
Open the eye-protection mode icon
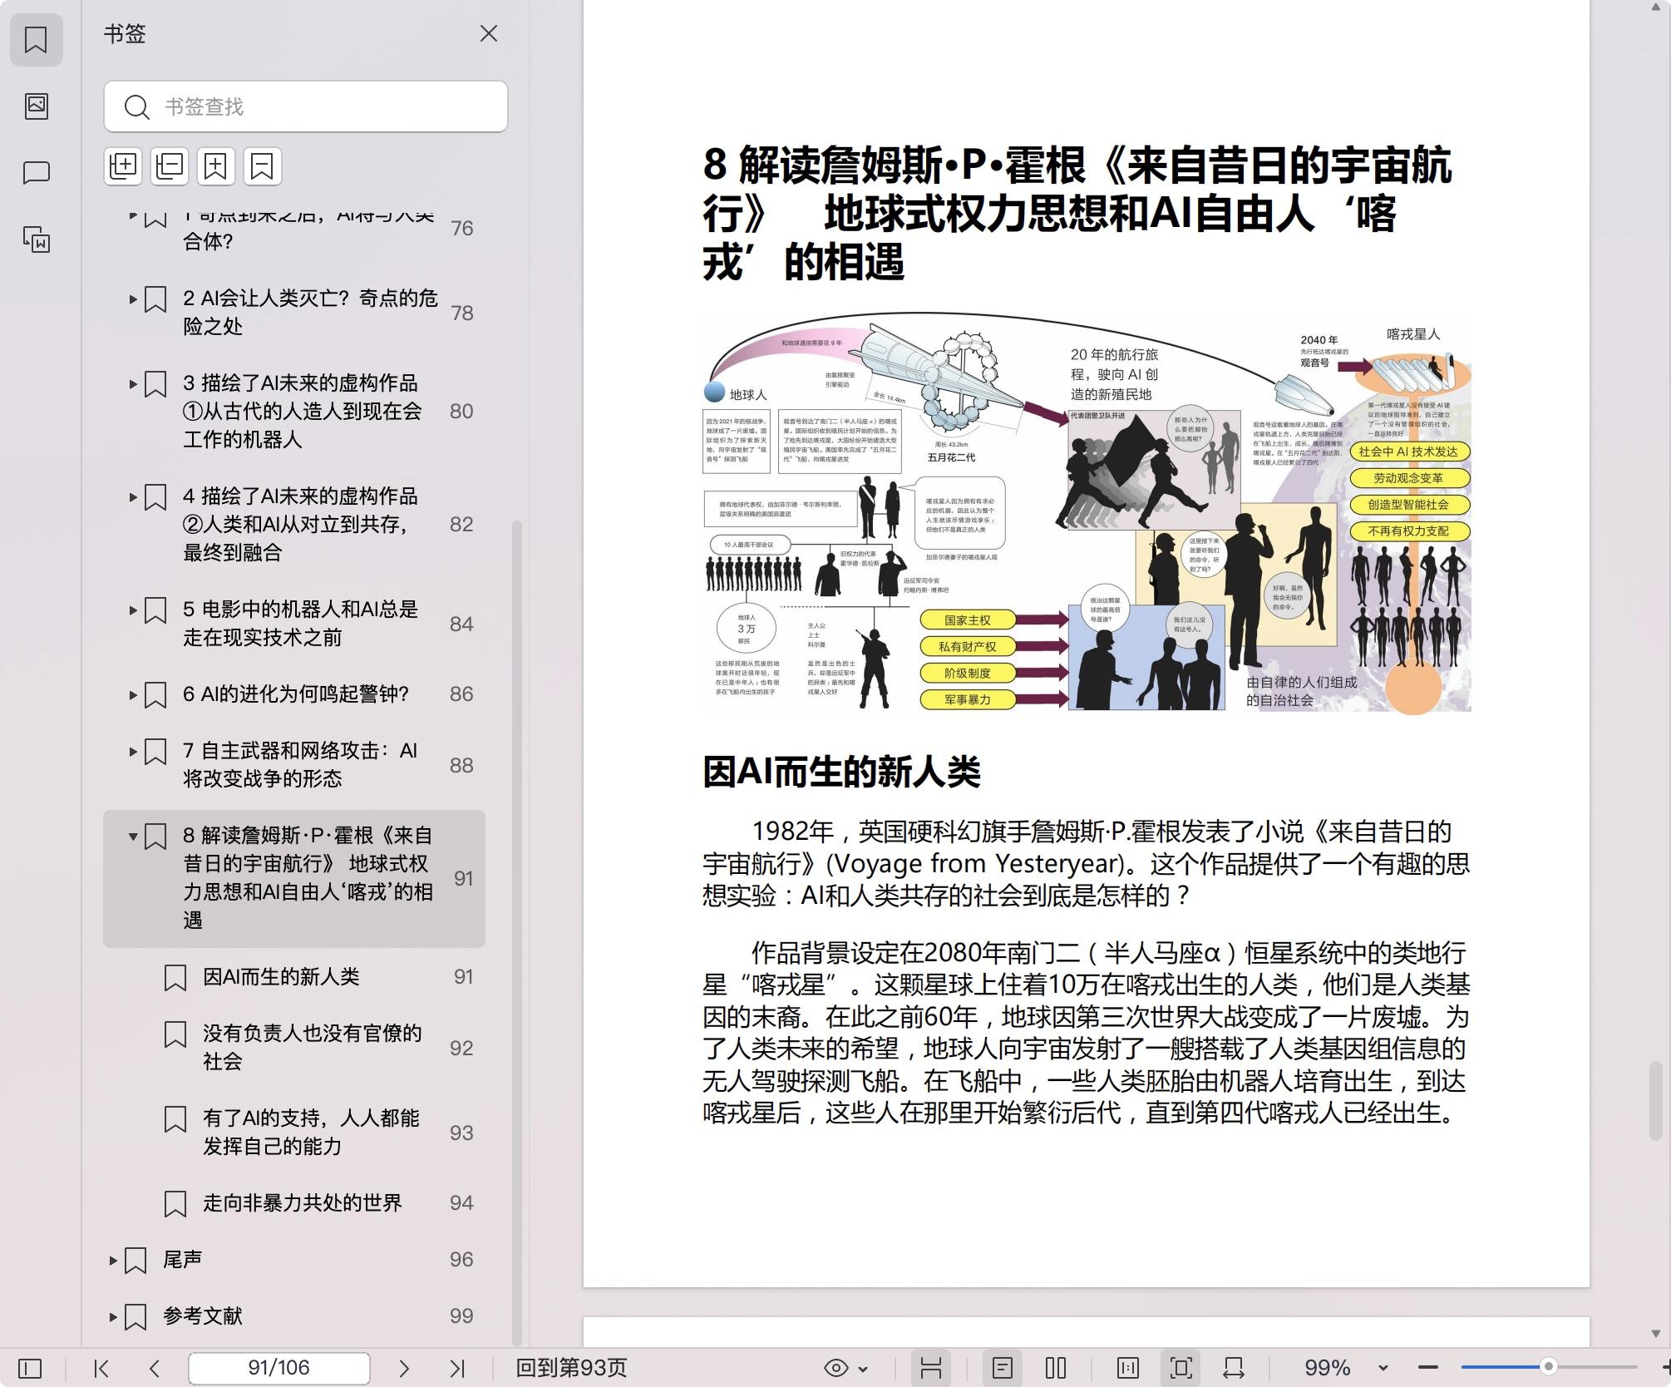[x=836, y=1368]
